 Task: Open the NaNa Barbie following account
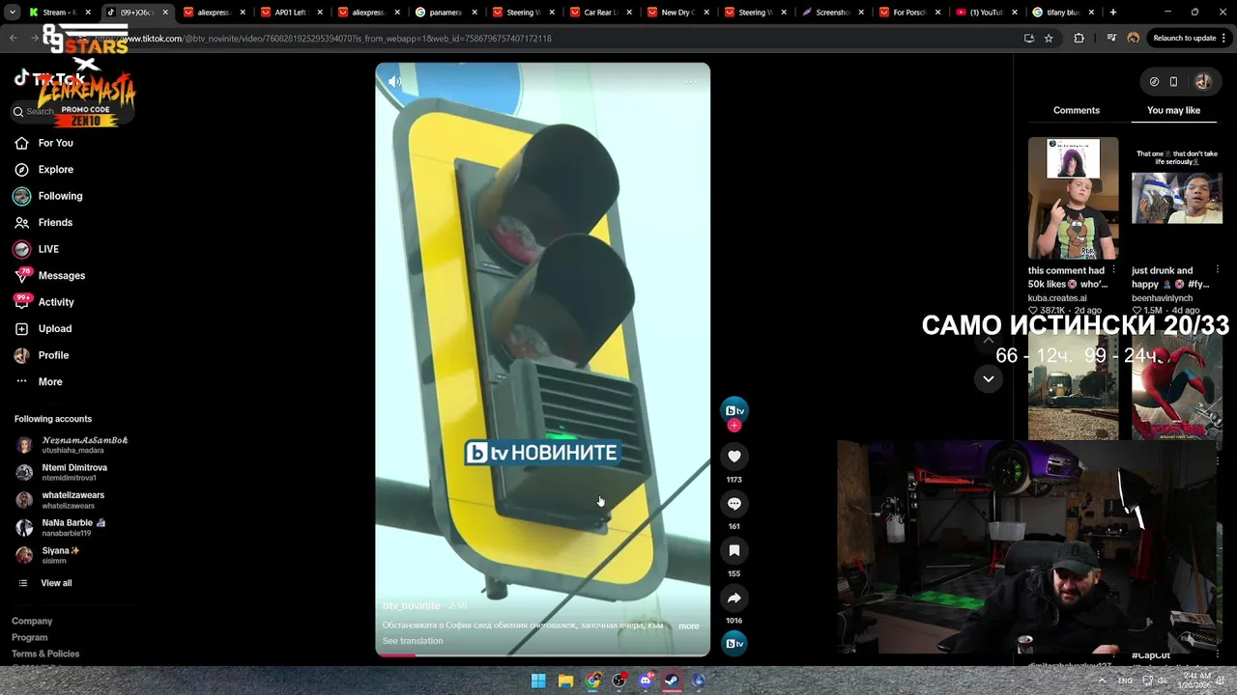click(60, 528)
